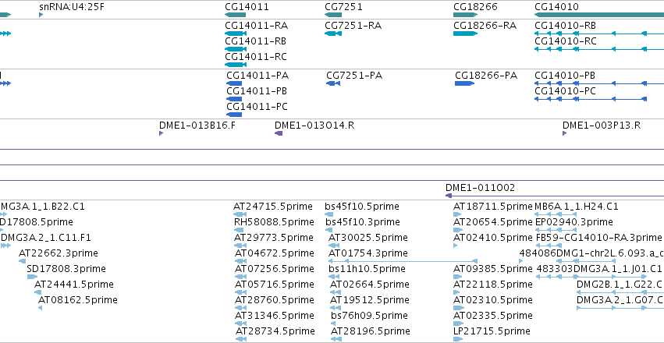Select the AT18711.5prime EST label

pos(492,207)
